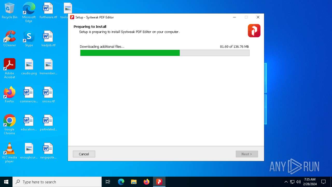
Task: Close the Systweak setup window
Action: pyautogui.click(x=258, y=17)
